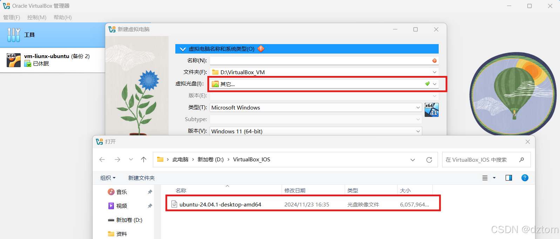The image size is (560, 239).
Task: Click the search magnifier icon
Action: click(522, 160)
